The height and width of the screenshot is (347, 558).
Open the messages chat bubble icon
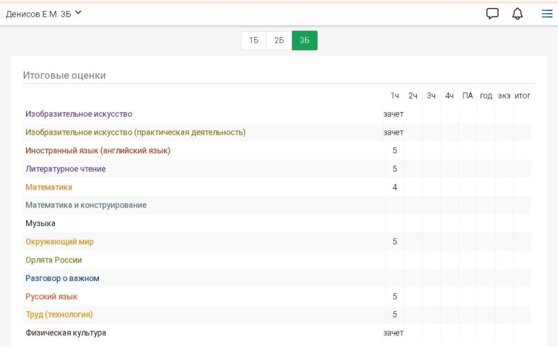tap(493, 14)
